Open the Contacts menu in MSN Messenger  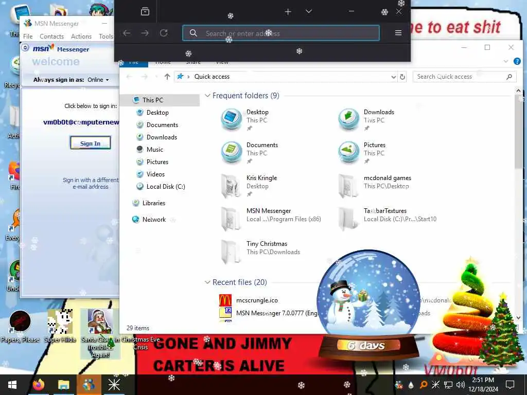pos(51,37)
